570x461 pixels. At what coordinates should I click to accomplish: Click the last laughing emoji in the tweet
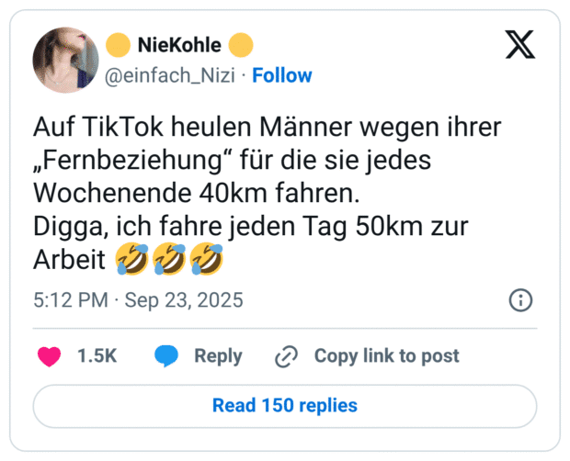[208, 261]
